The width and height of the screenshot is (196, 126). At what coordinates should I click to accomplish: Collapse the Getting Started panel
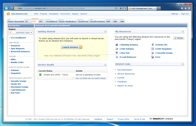(105, 31)
